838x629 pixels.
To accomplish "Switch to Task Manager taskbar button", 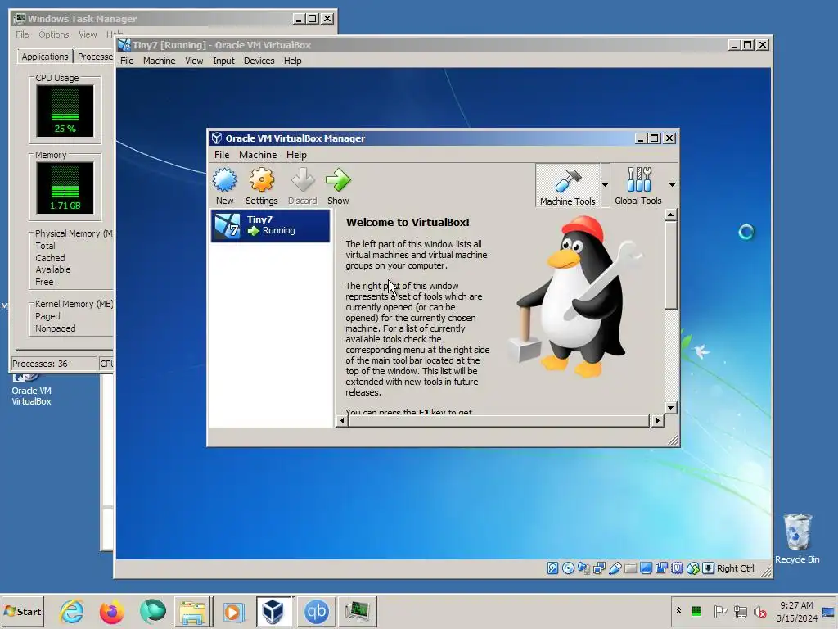I will (x=357, y=611).
